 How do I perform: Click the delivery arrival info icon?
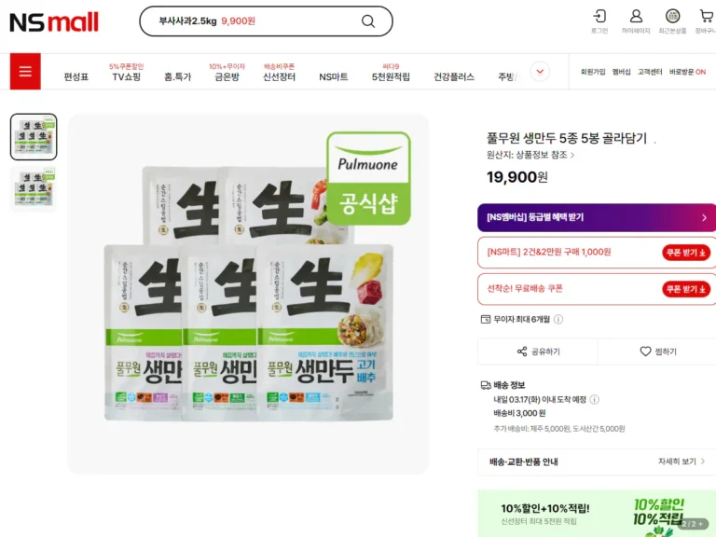point(594,399)
